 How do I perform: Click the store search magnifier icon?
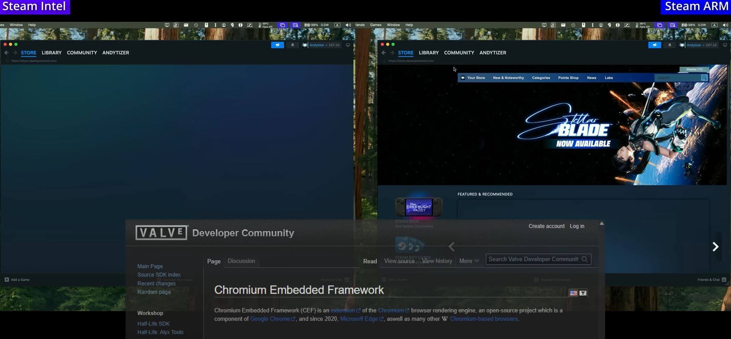click(704, 78)
